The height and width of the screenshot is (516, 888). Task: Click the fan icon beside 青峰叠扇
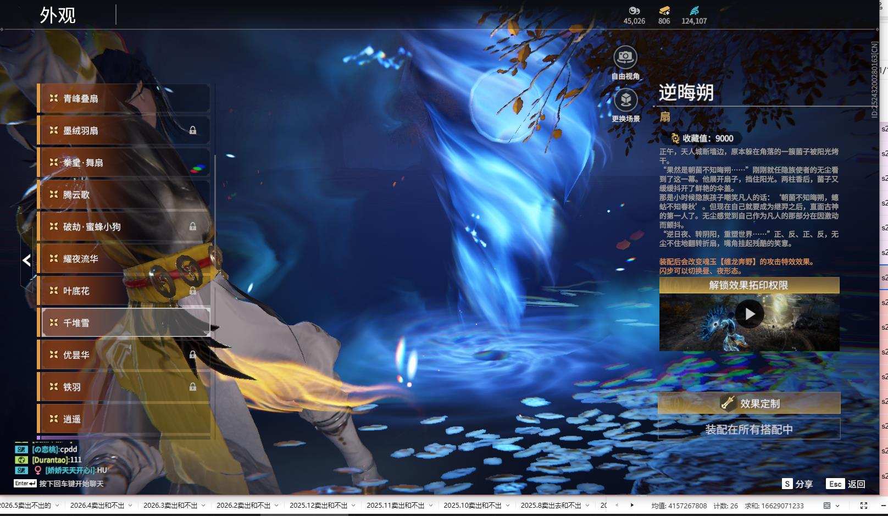pos(54,98)
